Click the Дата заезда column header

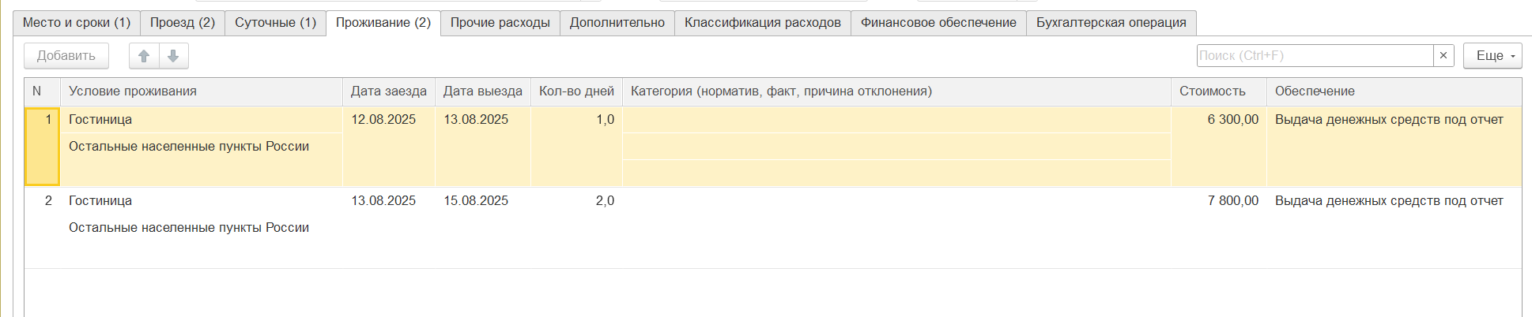(388, 91)
